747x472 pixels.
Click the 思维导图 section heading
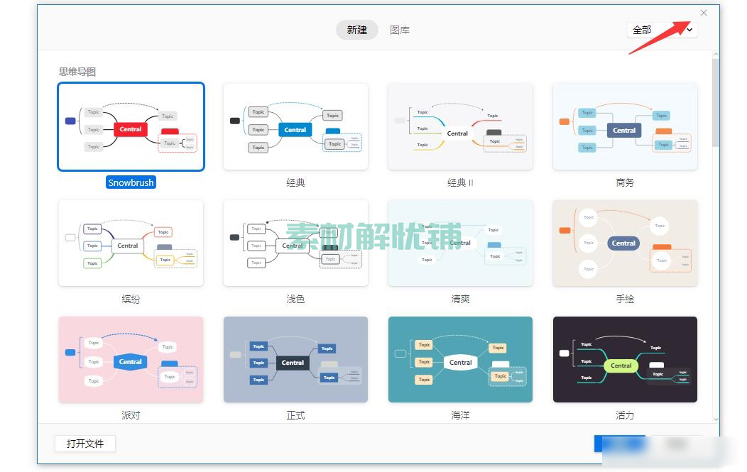coord(77,72)
